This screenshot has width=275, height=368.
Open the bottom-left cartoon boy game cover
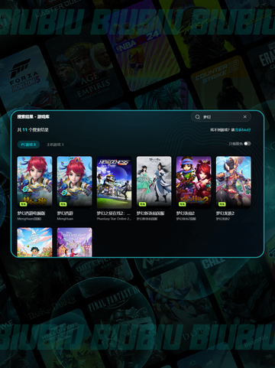(34, 242)
